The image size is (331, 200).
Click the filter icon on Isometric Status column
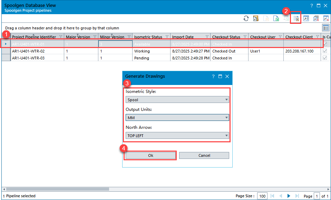166,37
